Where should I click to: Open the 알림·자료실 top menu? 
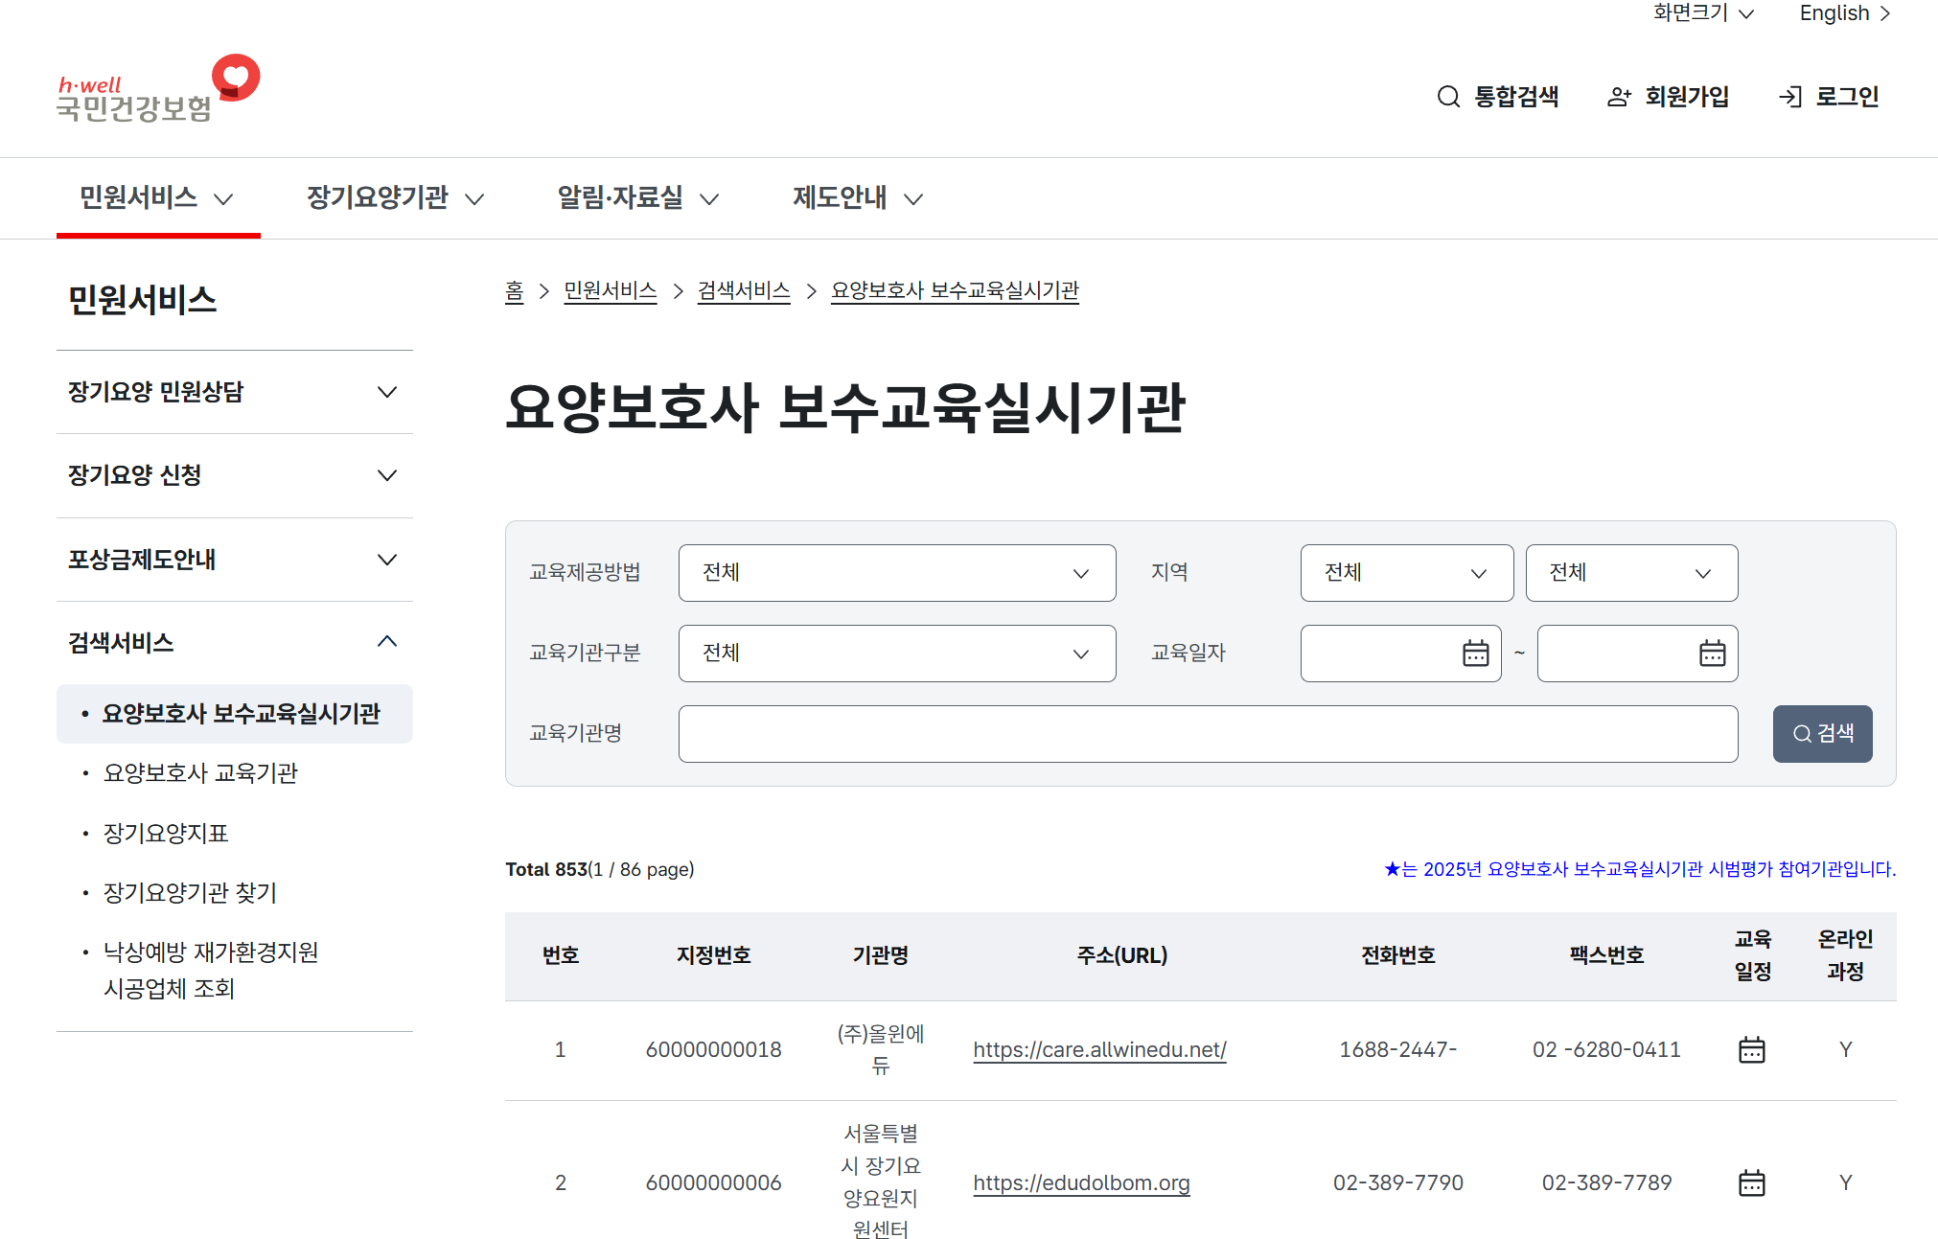click(638, 198)
